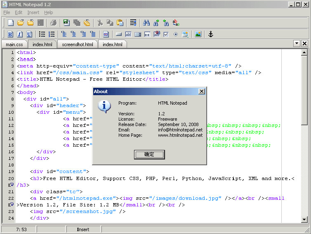The image size is (311, 234).
Task: Click info@htmlnotepad.net email text
Action: pyautogui.click(x=180, y=130)
